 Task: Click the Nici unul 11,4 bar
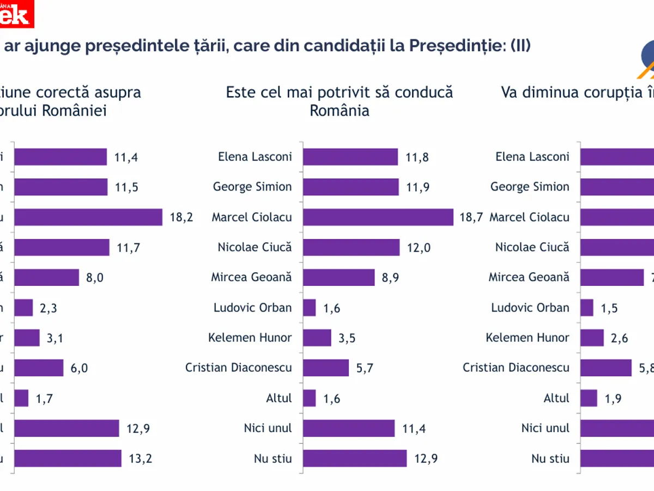pos(348,428)
